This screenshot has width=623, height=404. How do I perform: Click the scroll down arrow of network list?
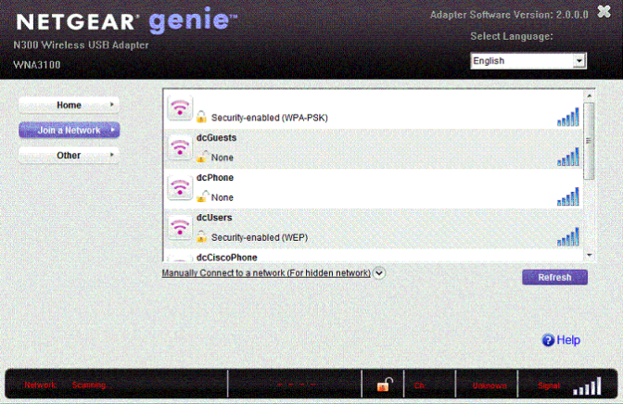coord(588,254)
